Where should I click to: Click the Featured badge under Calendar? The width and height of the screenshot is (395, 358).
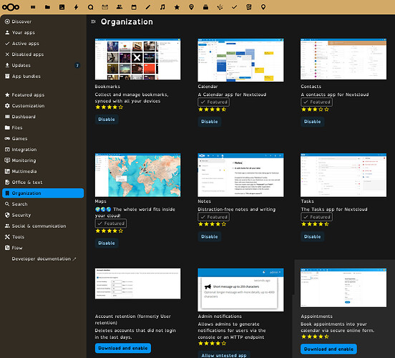pos(214,102)
